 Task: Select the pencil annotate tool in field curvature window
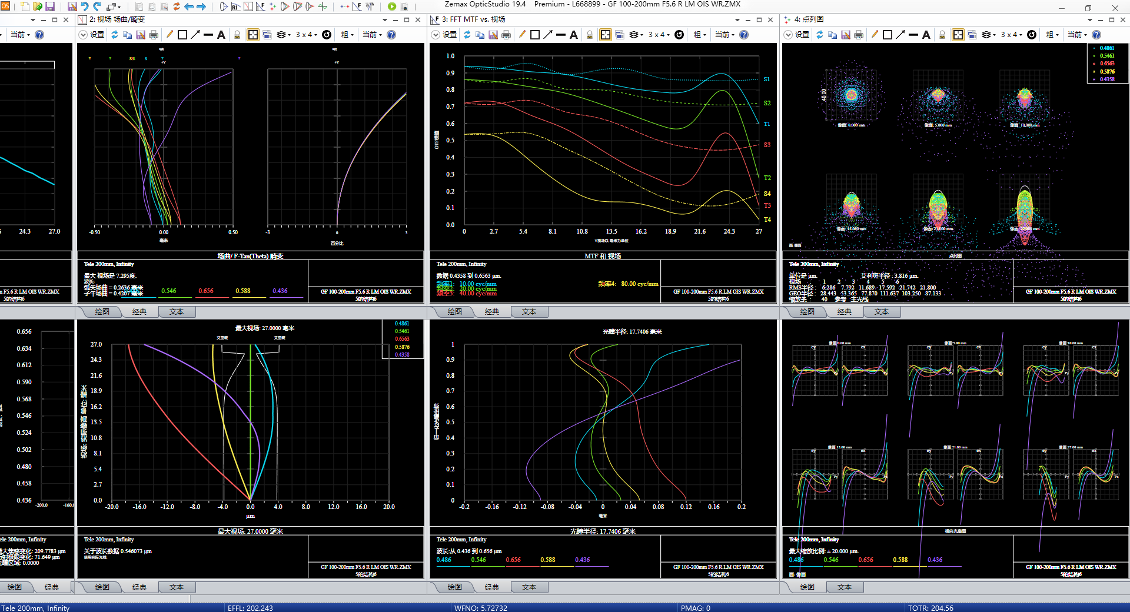[x=169, y=35]
